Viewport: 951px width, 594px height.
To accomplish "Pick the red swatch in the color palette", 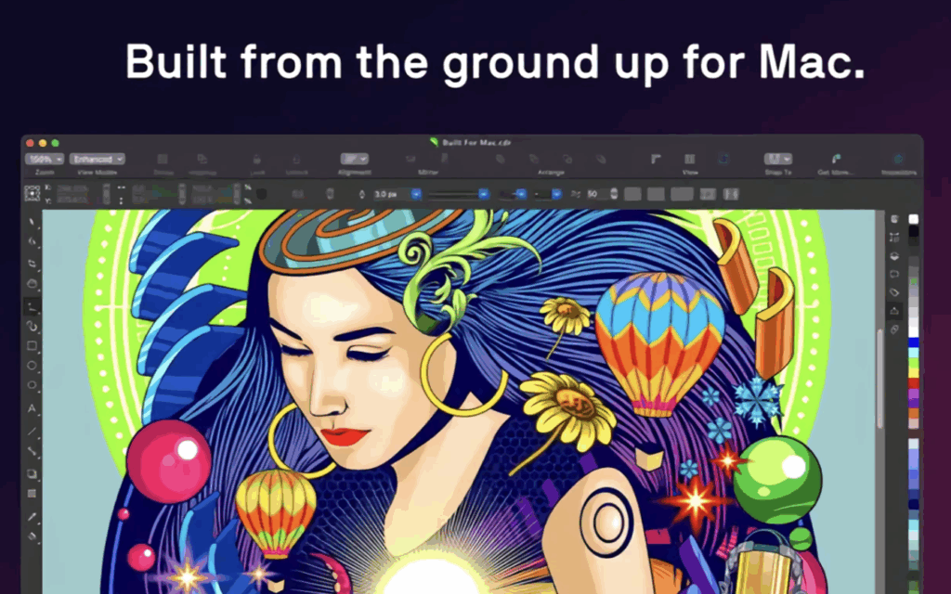I will (x=914, y=383).
